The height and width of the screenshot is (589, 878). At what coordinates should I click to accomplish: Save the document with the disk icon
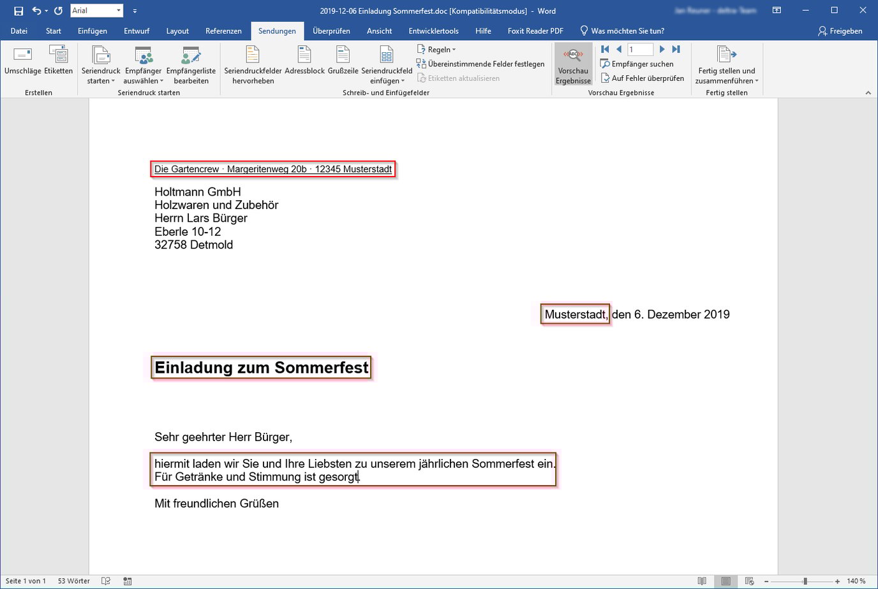coord(19,11)
